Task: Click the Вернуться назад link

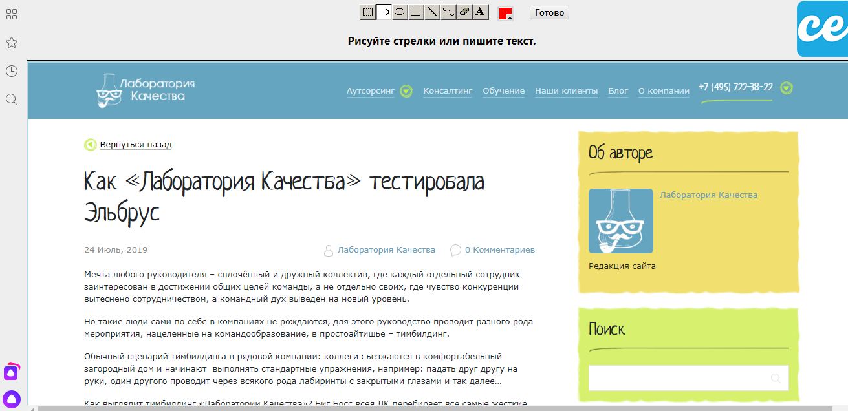Action: point(136,145)
